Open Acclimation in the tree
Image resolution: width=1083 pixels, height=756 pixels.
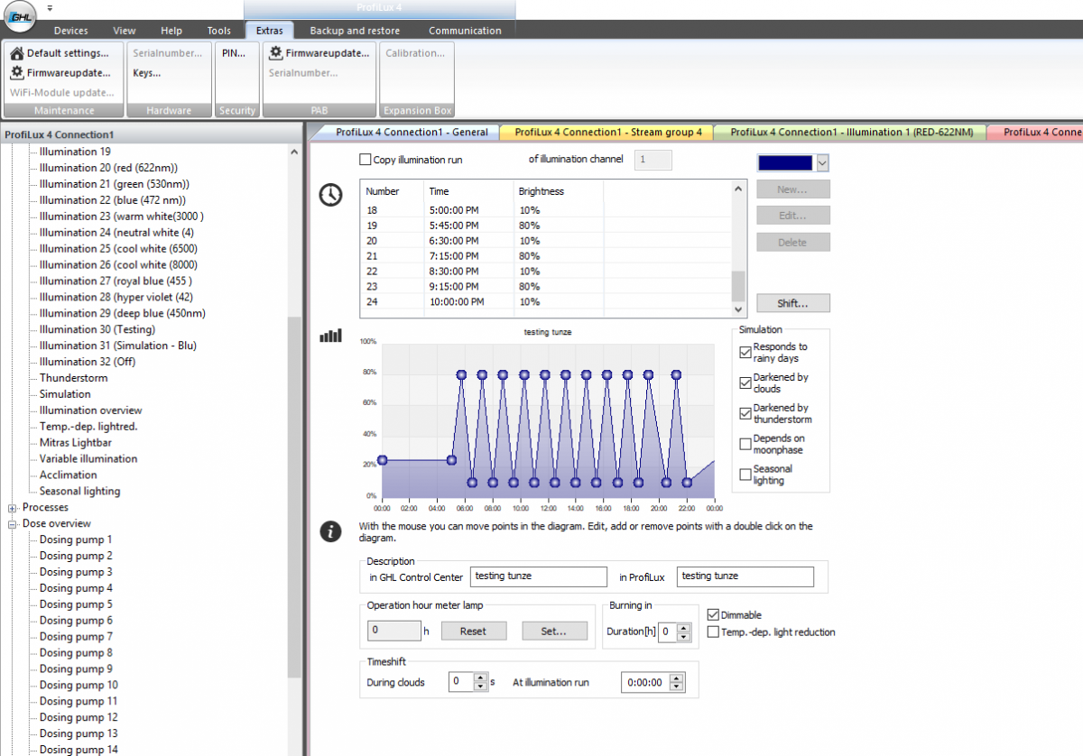(68, 475)
